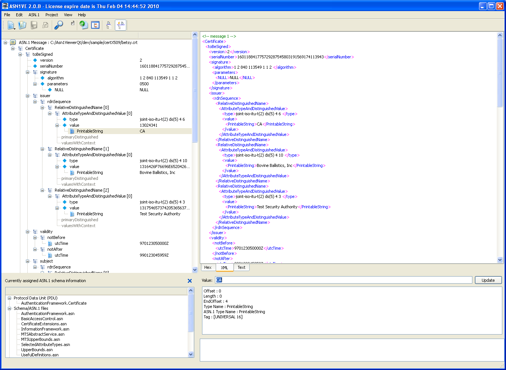Collapse the toBeSigned tree node
This screenshot has width=506, height=370.
pos(20,54)
